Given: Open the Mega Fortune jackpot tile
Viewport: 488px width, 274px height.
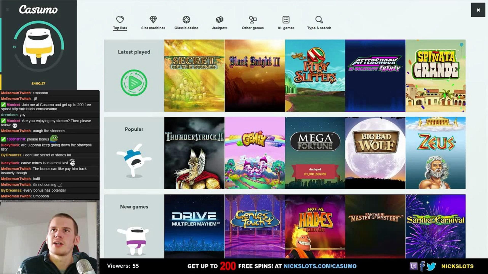Looking at the screenshot, I should coord(315,153).
